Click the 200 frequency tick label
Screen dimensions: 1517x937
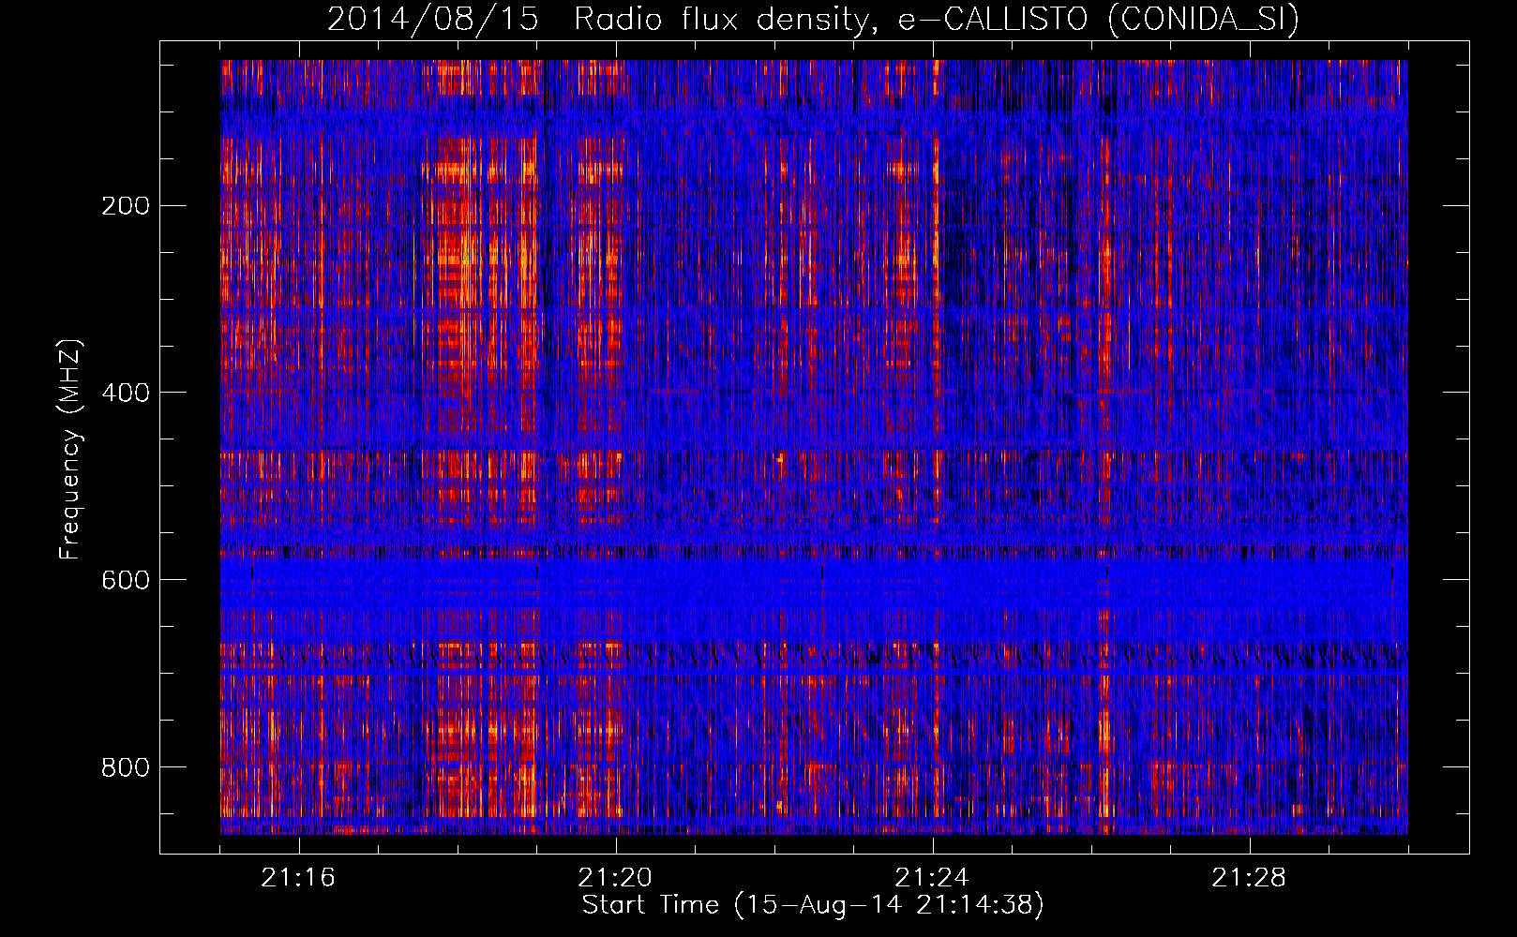click(126, 205)
